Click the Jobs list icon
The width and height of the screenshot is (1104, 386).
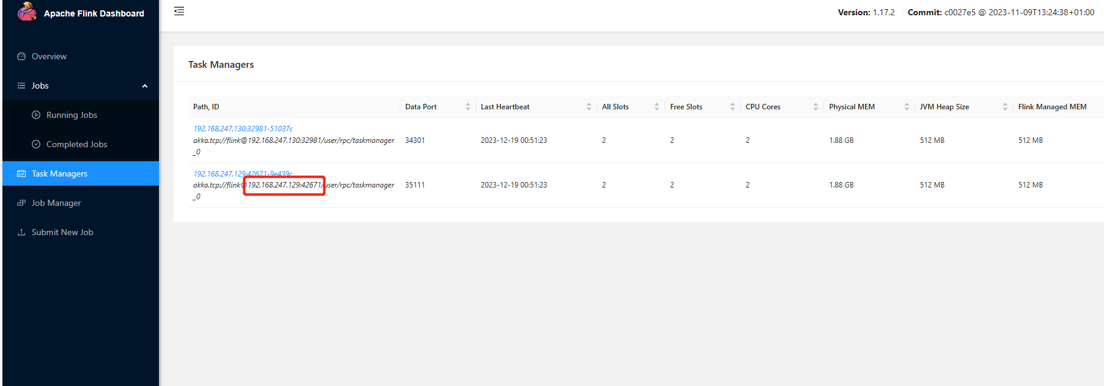tap(21, 86)
